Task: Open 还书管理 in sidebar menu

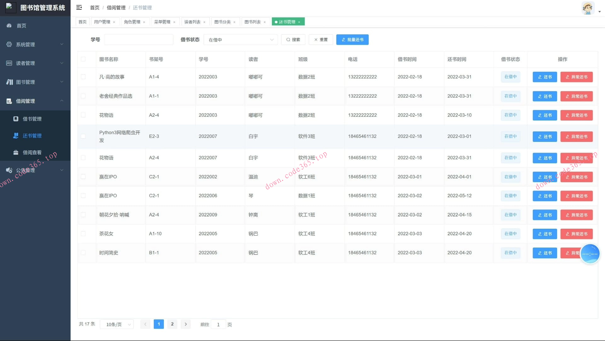Action: tap(32, 136)
